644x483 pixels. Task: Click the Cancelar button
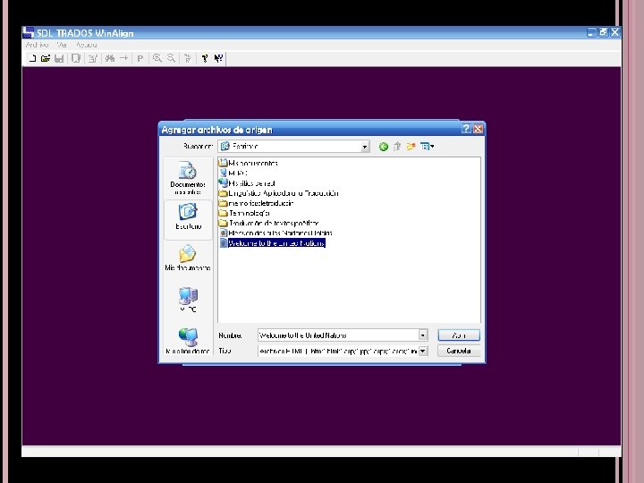[458, 351]
